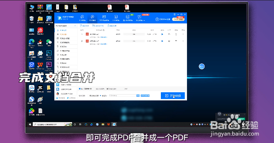This screenshot has height=143, width=274.
Task: Click the 开始转换 start button
Action: point(173,96)
